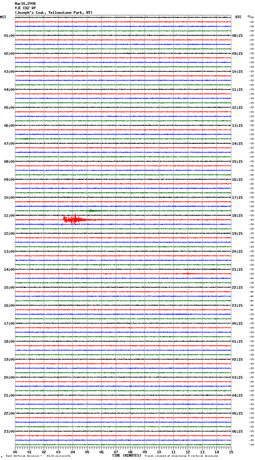Click the vertical division 83.33 microvolts note
Viewport: 255px width, 460px height.
(38, 456)
